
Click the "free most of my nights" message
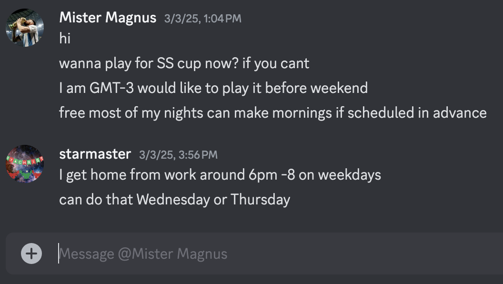272,113
